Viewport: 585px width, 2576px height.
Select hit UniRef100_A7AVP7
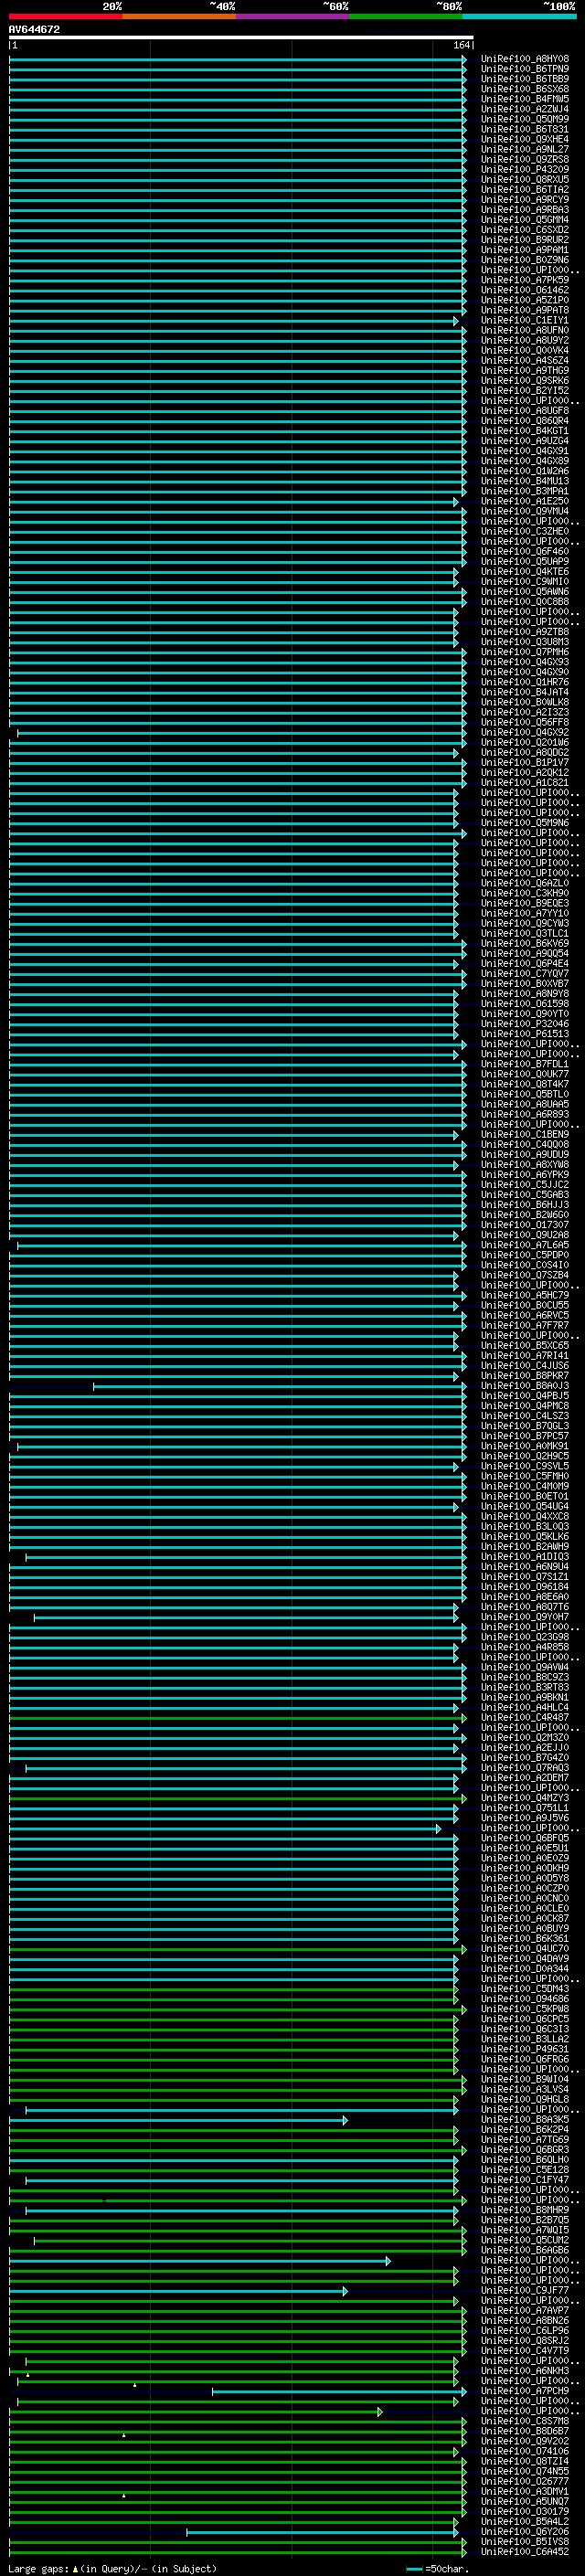click(524, 2310)
